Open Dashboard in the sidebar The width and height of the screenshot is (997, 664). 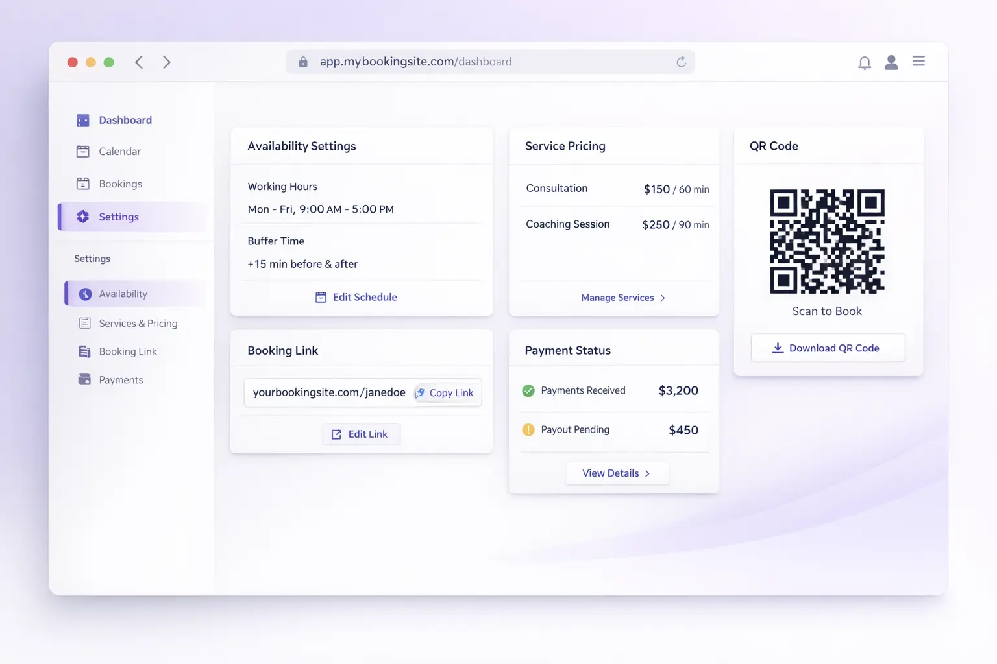(x=125, y=121)
